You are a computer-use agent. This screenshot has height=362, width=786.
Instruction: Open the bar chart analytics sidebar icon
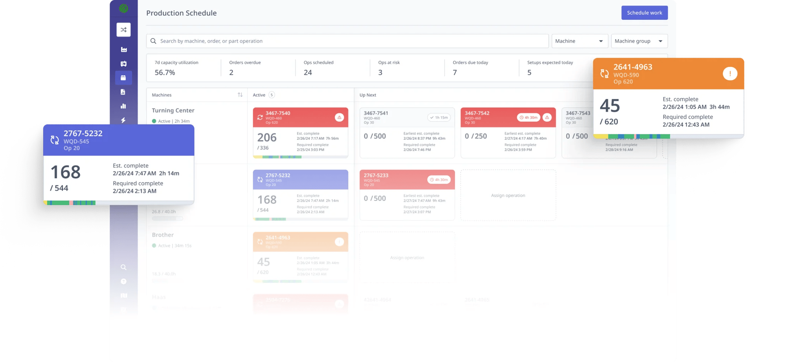point(123,106)
